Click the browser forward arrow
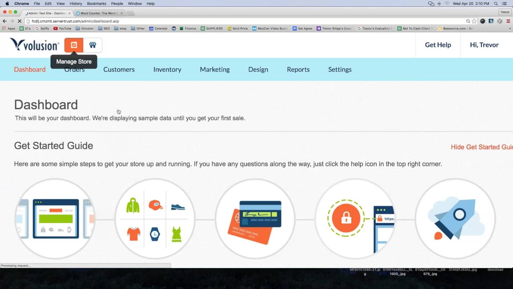The height and width of the screenshot is (289, 513). point(12,21)
